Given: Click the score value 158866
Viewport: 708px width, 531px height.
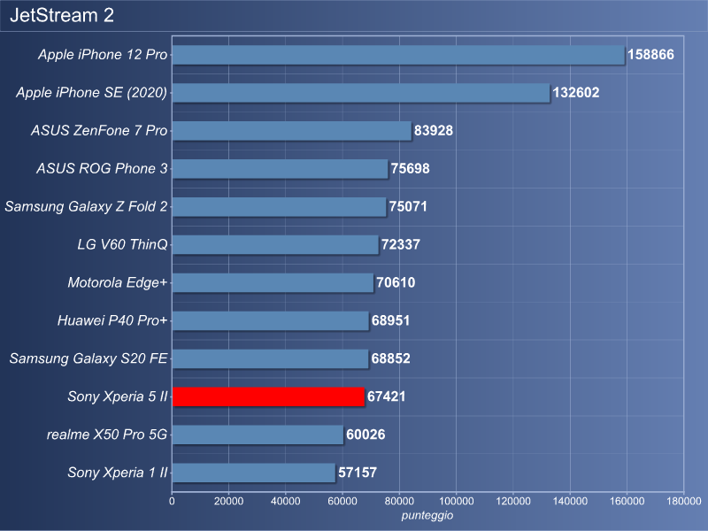Looking at the screenshot, I should click(x=650, y=55).
